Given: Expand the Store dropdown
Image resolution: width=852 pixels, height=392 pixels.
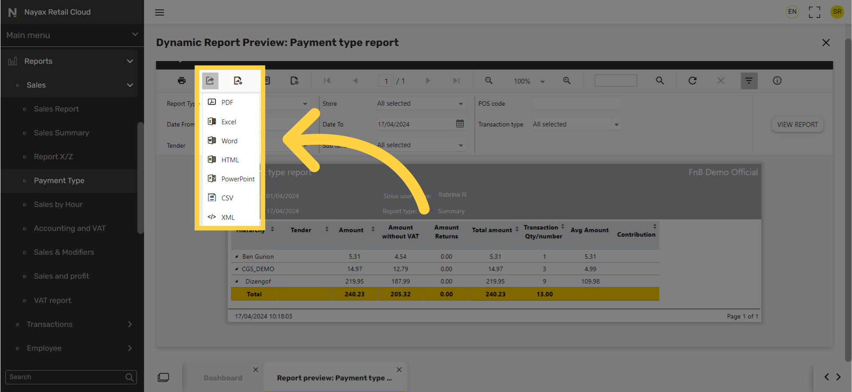Looking at the screenshot, I should click(419, 104).
